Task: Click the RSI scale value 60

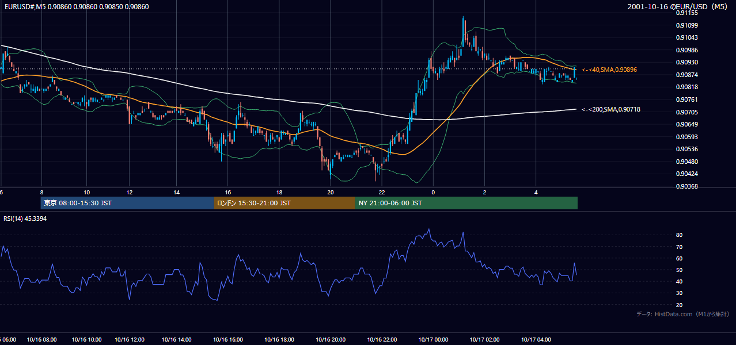Action: pyautogui.click(x=679, y=258)
